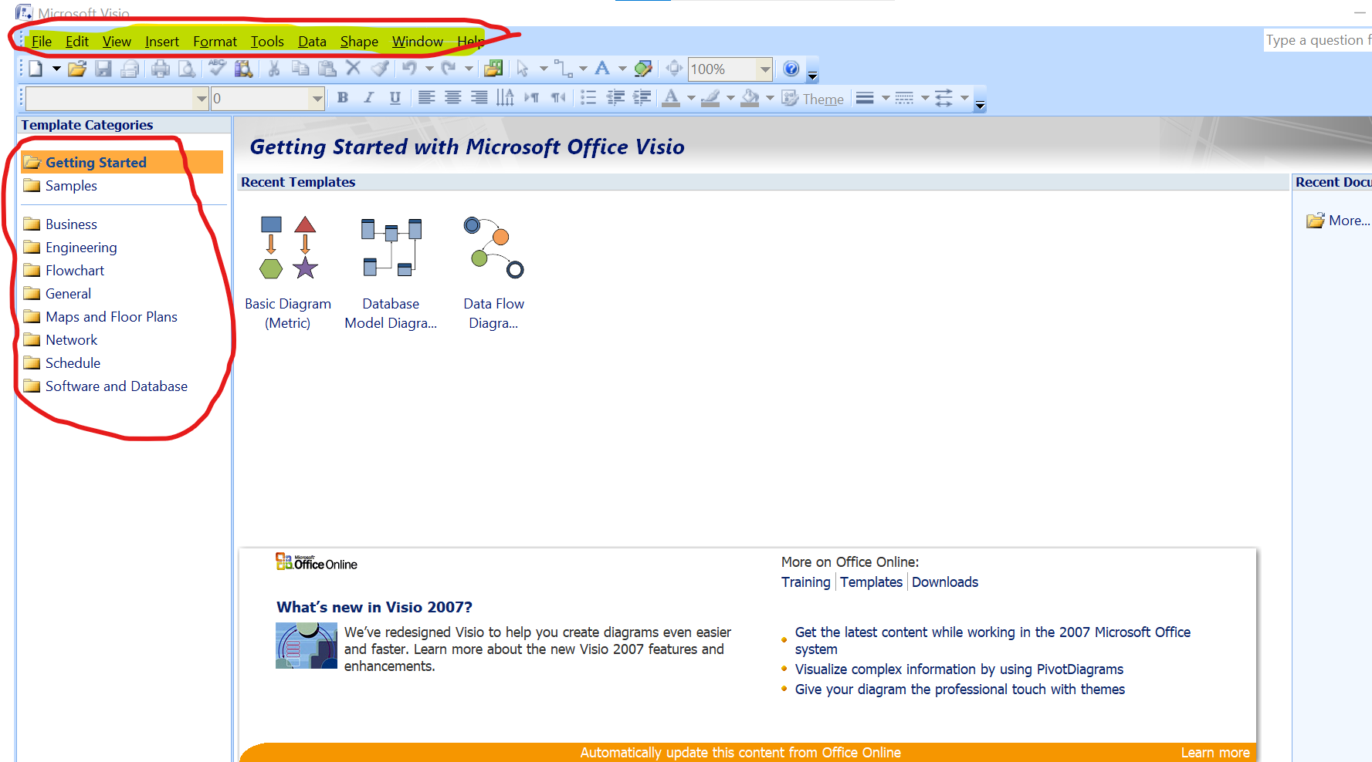Expand the font name dropdown
The width and height of the screenshot is (1372, 762).
click(201, 99)
